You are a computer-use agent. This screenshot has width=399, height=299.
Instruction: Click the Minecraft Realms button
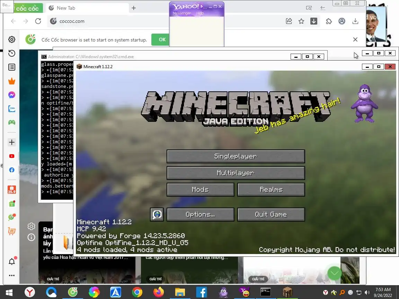[x=271, y=189]
